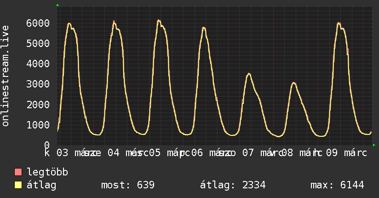
Task: Click the 1000 y-axis label
Action: 38,125
